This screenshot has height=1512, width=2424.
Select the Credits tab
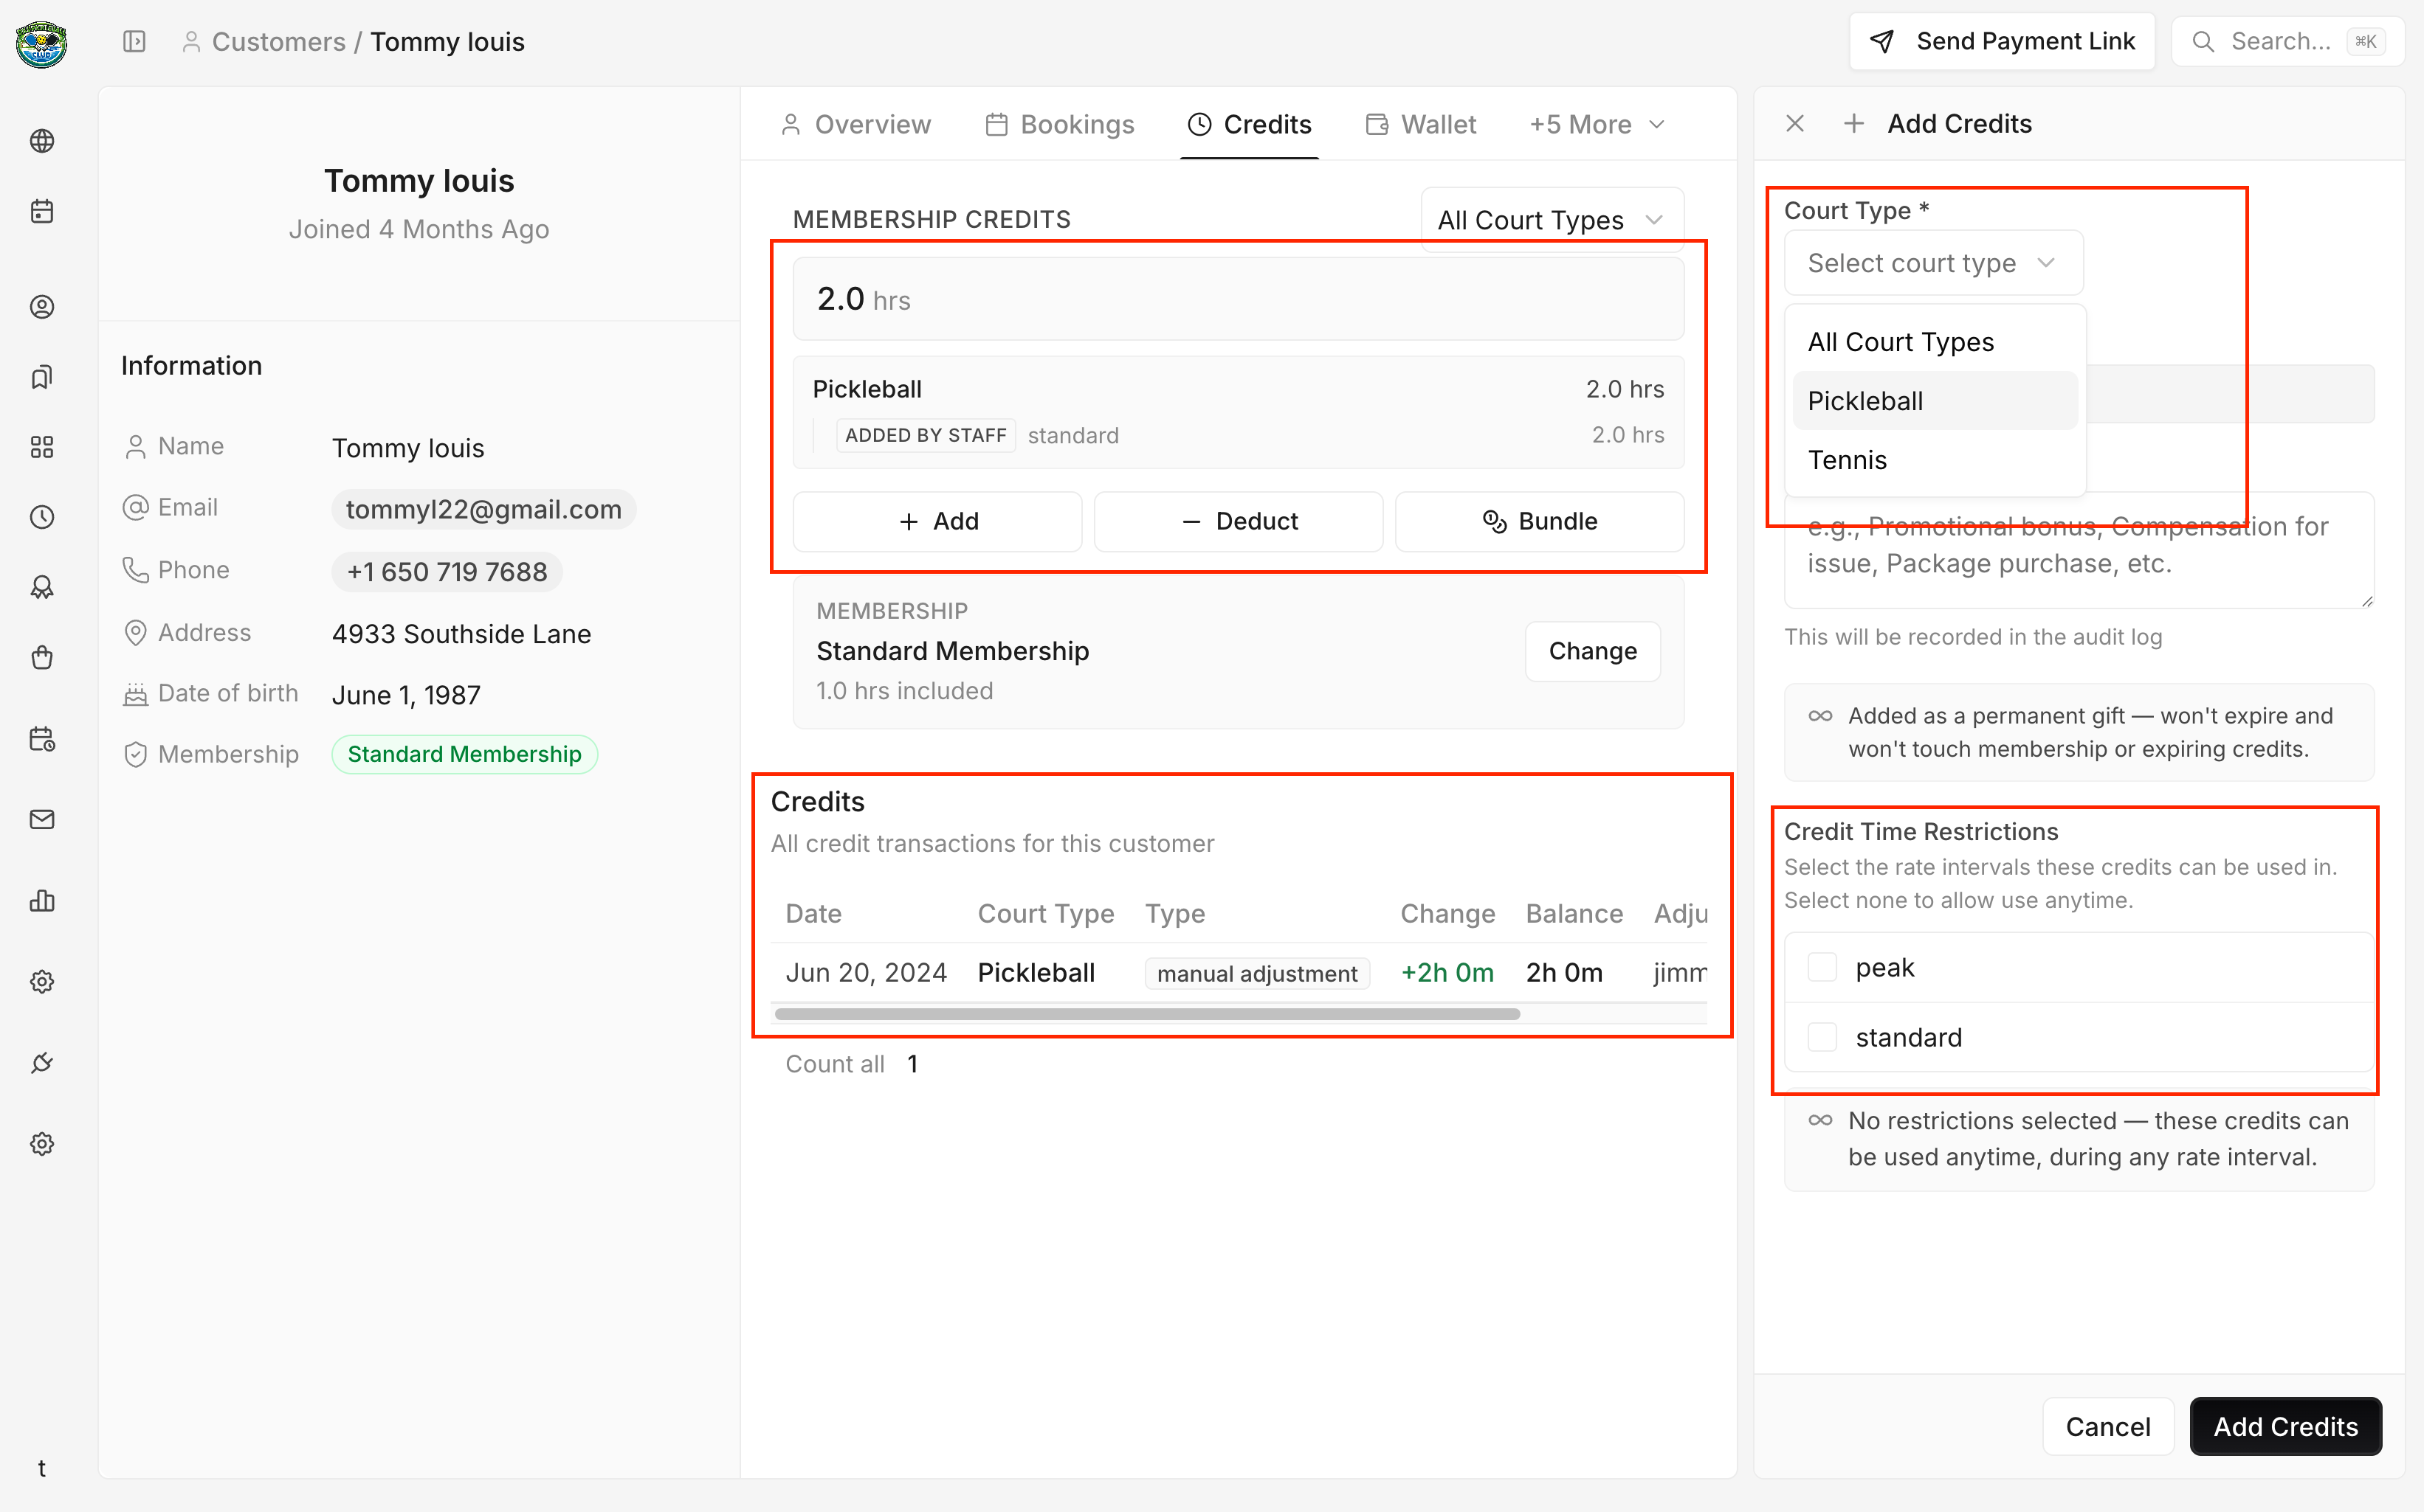(1249, 125)
